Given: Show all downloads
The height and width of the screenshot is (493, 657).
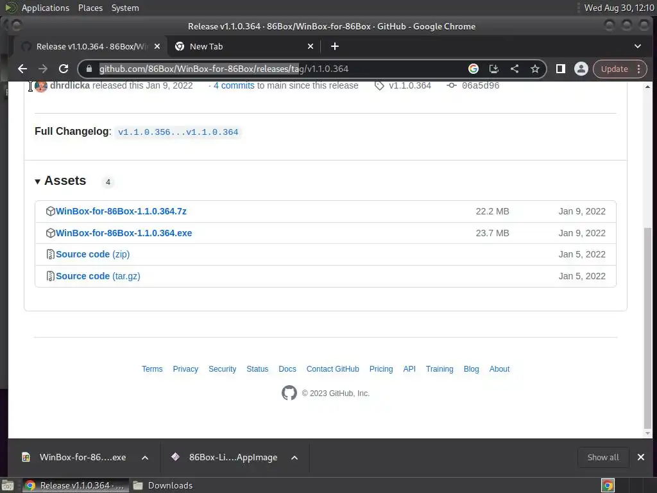Looking at the screenshot, I should pos(603,457).
